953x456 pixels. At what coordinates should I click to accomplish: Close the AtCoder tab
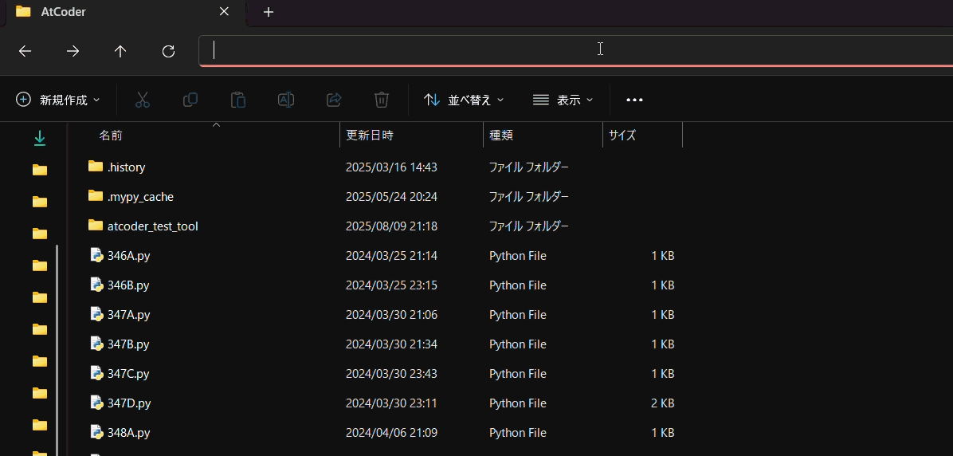pyautogui.click(x=224, y=11)
